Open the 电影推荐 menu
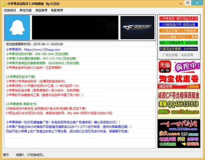This screenshot has width=205, height=160. pos(57,10)
